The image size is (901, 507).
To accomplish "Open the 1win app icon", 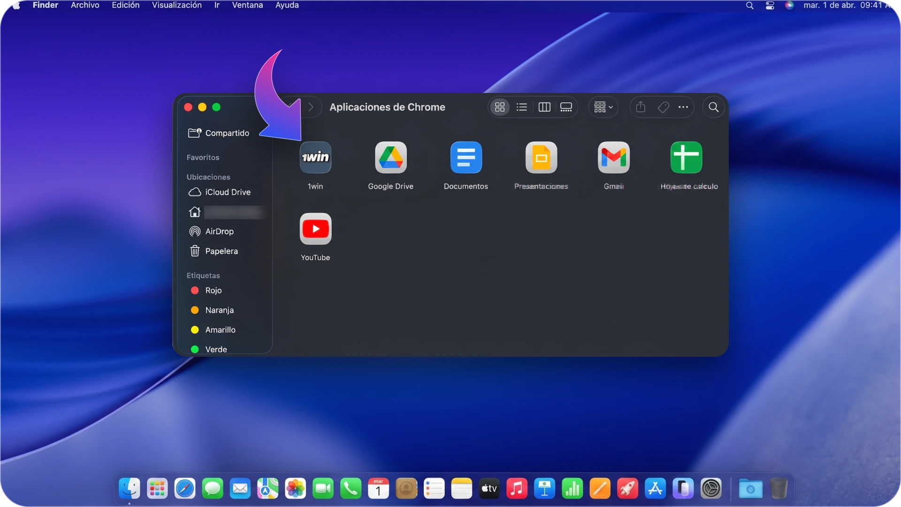I will (315, 157).
